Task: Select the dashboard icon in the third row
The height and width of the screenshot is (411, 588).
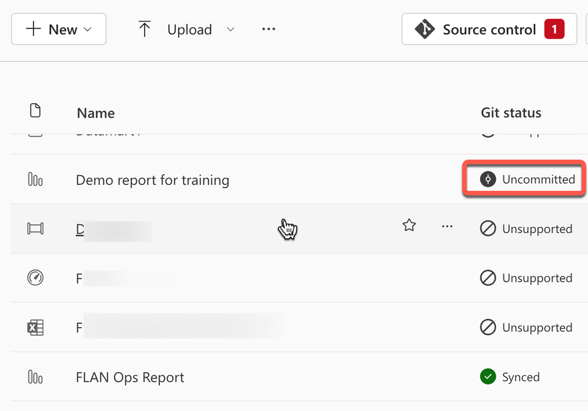Action: click(35, 229)
